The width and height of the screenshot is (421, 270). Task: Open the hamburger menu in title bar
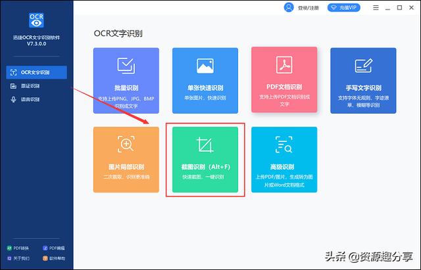[376, 8]
